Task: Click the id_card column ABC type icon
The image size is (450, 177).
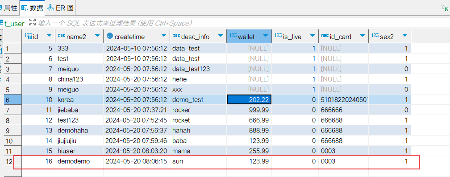Action: 325,35
